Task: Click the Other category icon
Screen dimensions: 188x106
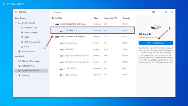Action: point(22,47)
